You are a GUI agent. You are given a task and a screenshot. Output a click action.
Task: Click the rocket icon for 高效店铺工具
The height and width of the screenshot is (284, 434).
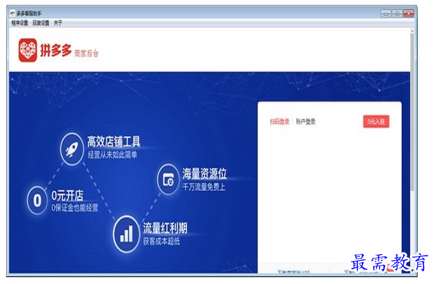pos(72,149)
